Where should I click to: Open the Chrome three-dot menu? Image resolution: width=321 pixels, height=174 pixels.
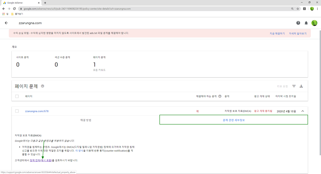pyautogui.click(x=317, y=9)
